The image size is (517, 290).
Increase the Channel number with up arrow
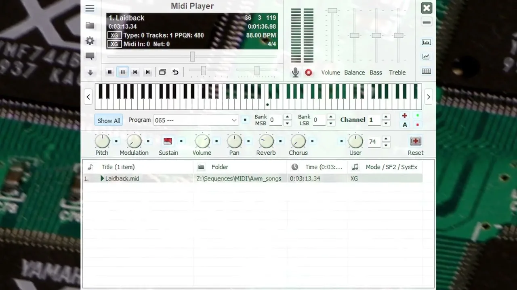click(386, 117)
